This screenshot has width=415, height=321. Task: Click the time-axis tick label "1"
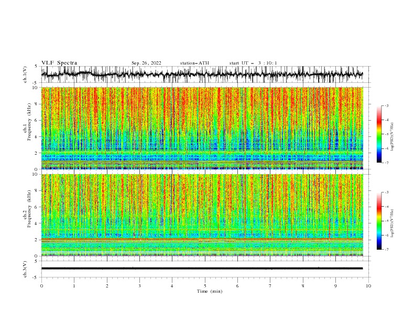coord(74,286)
